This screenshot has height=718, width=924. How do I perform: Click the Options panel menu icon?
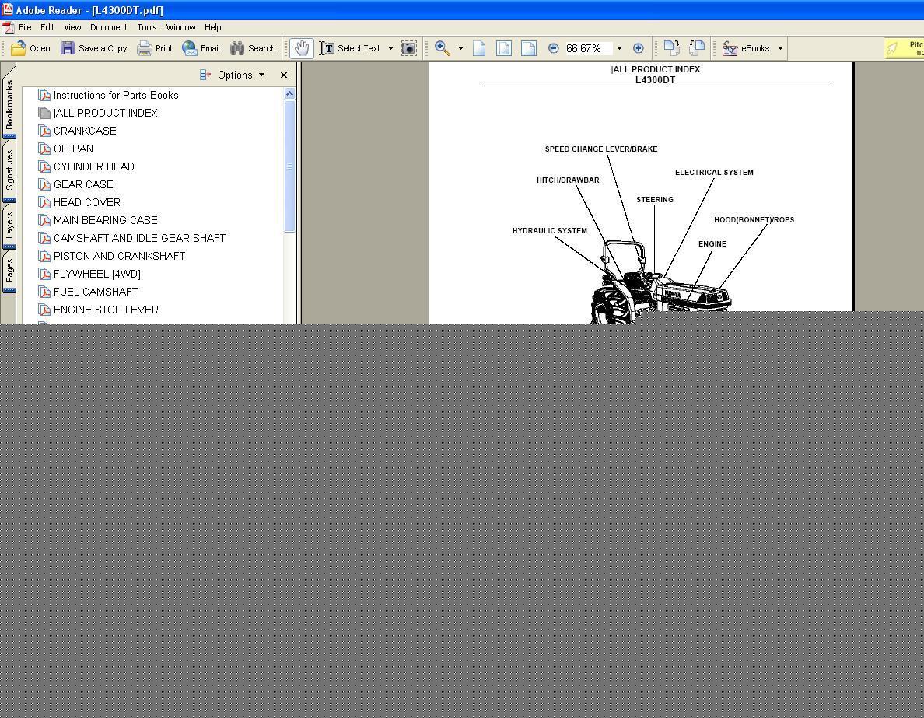point(205,75)
